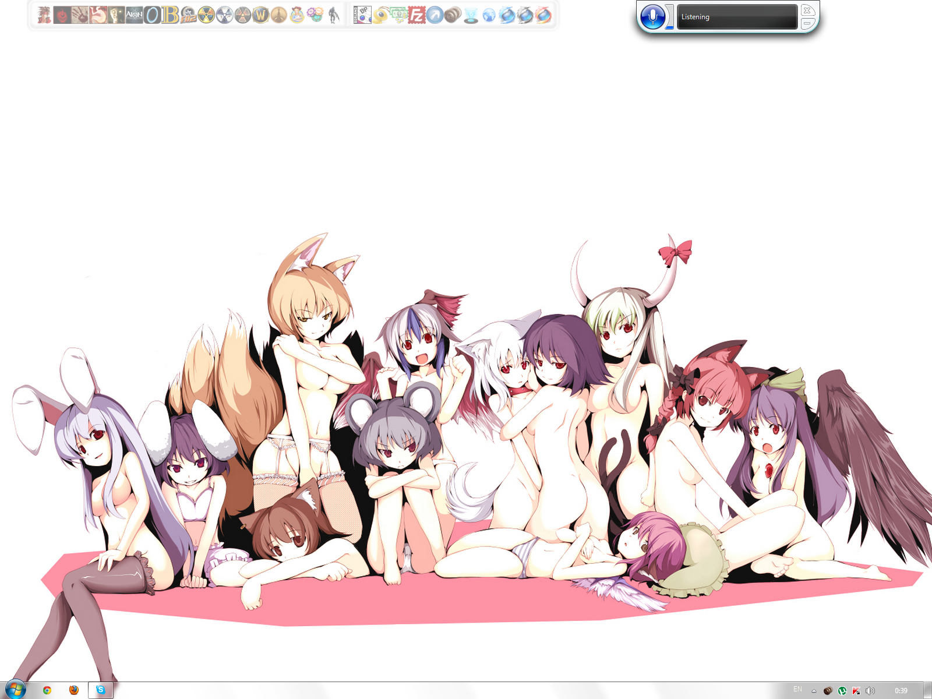Viewport: 932px width, 699px height.
Task: Expand hidden system tray icons
Action: pyautogui.click(x=814, y=691)
